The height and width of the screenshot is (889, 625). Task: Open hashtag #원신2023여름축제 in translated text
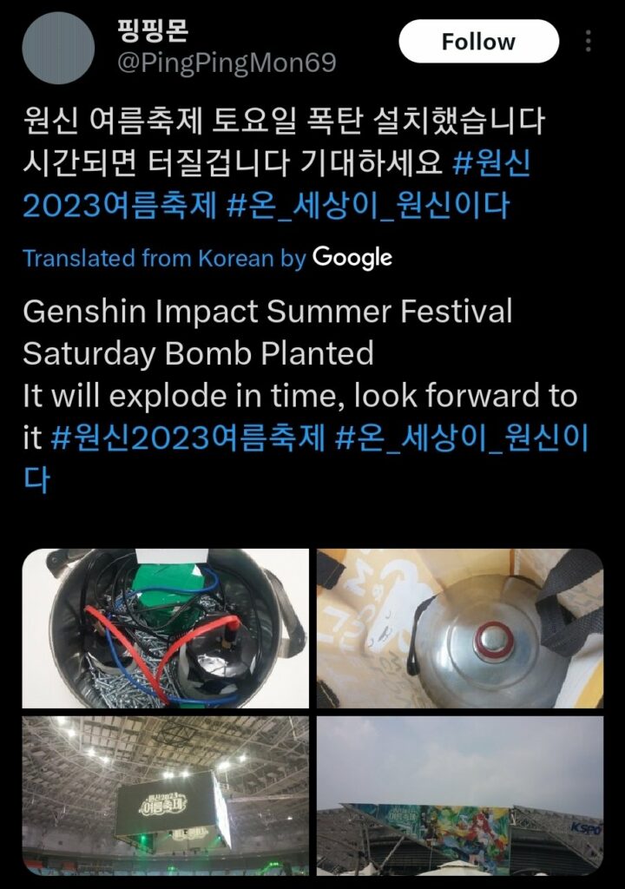(187, 438)
